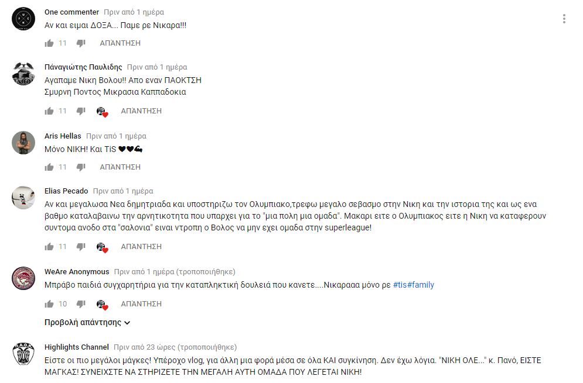Click creator heart badge on Παυλιδης comment
This screenshot has width=583, height=383.
click(103, 112)
